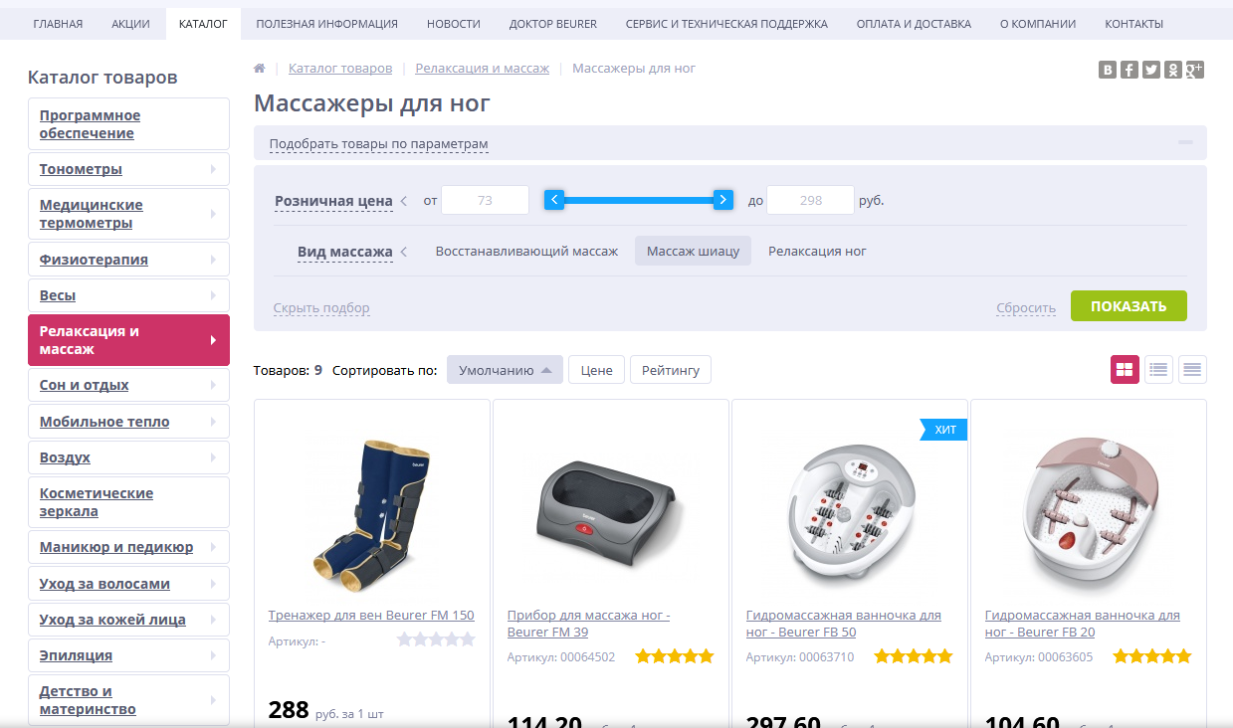The width and height of the screenshot is (1233, 728).
Task: Open 'Тренажер для вен Beurer FM 150' link
Action: click(371, 616)
